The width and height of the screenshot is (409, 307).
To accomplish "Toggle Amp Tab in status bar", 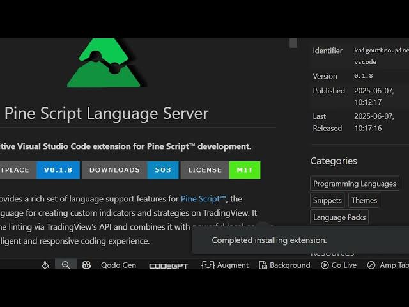I will [x=388, y=265].
